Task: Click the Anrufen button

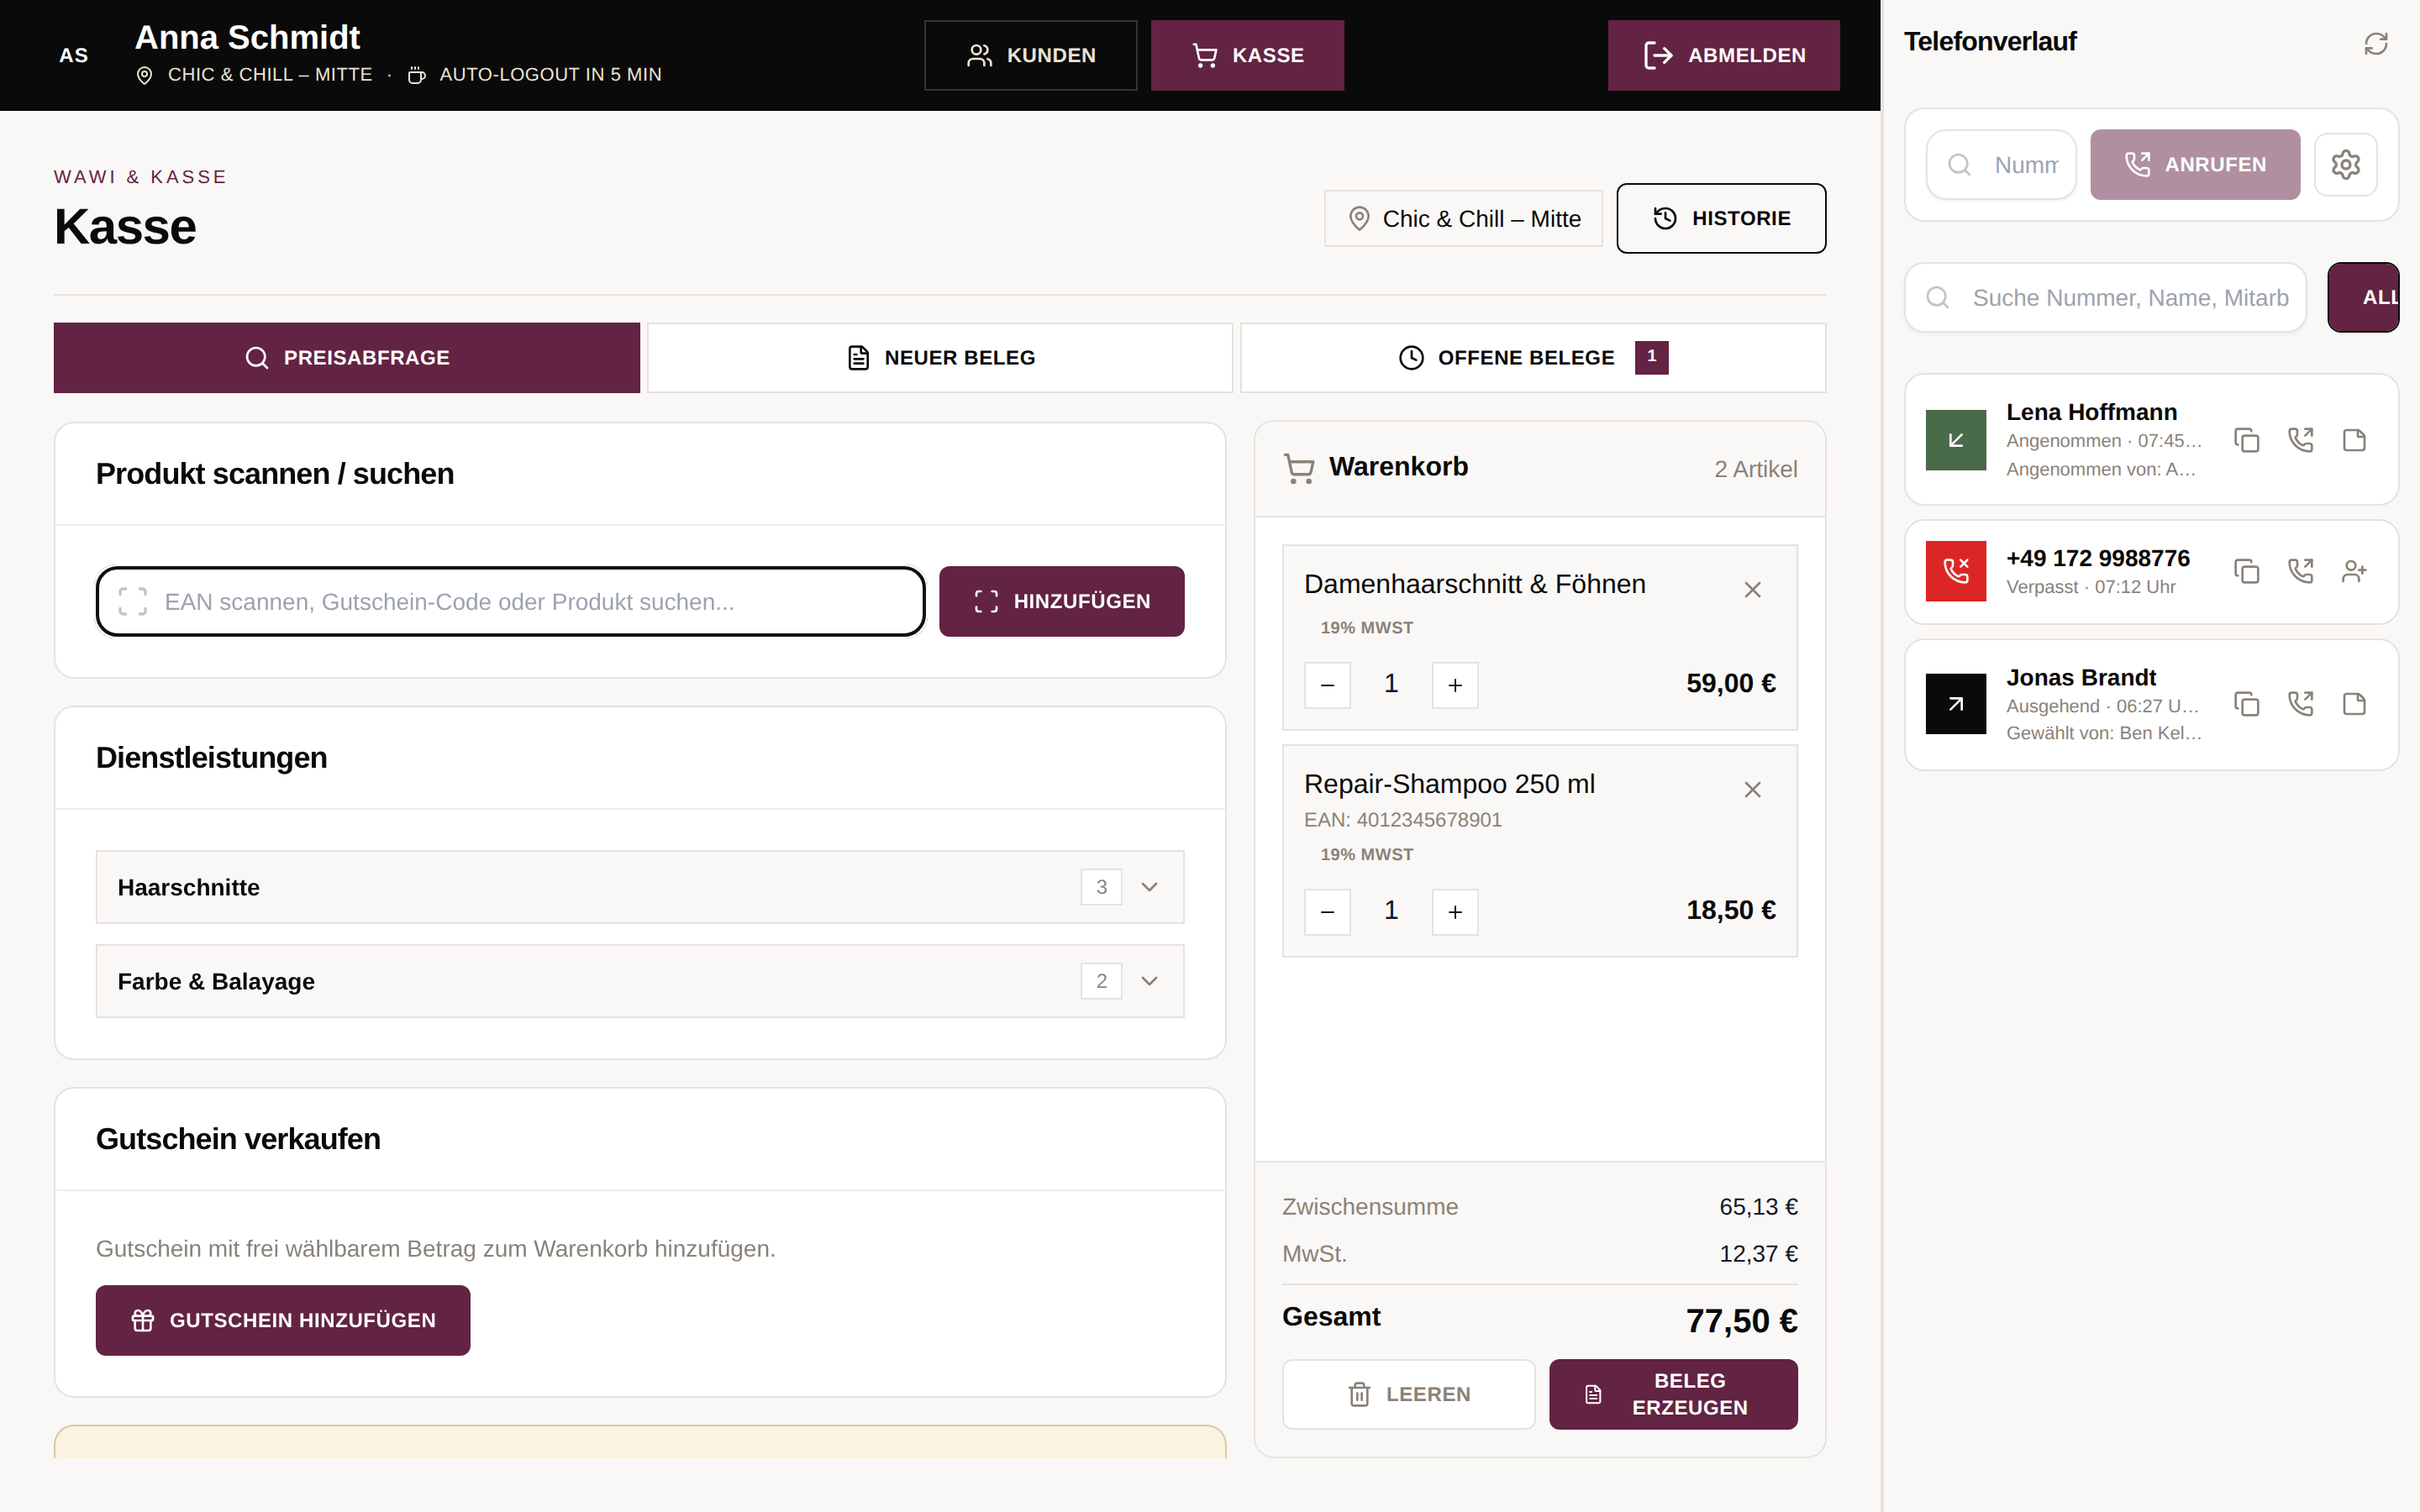Action: pyautogui.click(x=2195, y=164)
